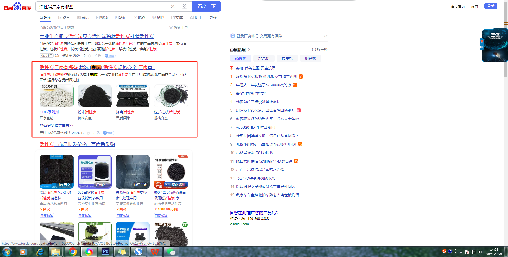Switch to the 笔记 tab
This screenshot has height=257, width=508.
(121, 17)
